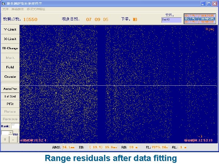
Task: Click the plus button
Action: click(x=5, y=139)
